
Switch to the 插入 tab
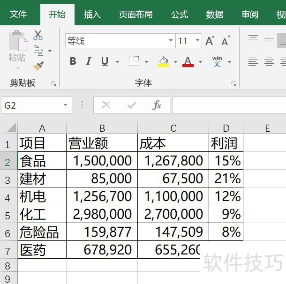coord(92,15)
